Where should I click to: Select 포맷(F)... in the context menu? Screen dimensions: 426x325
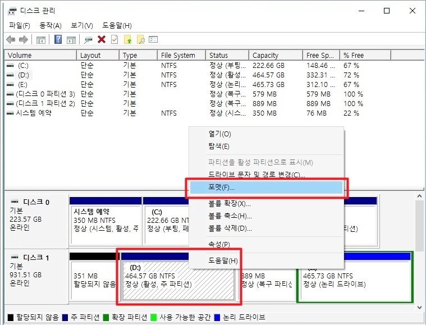(266, 188)
